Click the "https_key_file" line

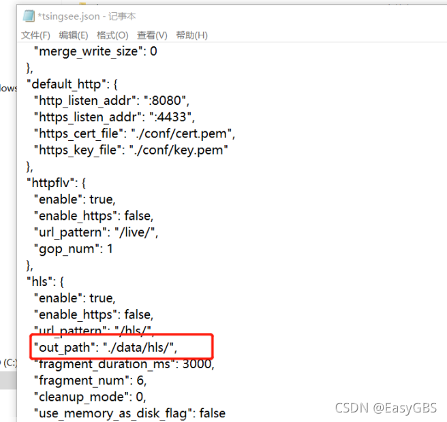[131, 150]
